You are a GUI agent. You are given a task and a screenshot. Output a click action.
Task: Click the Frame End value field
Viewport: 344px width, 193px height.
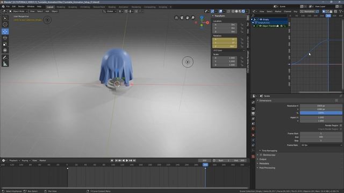pos(321,137)
